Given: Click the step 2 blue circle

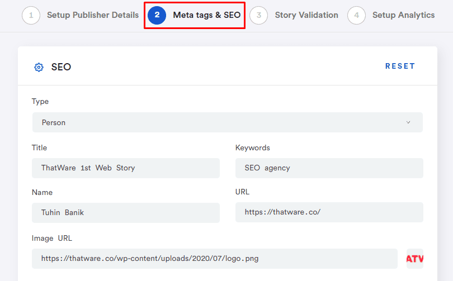Looking at the screenshot, I should [157, 15].
